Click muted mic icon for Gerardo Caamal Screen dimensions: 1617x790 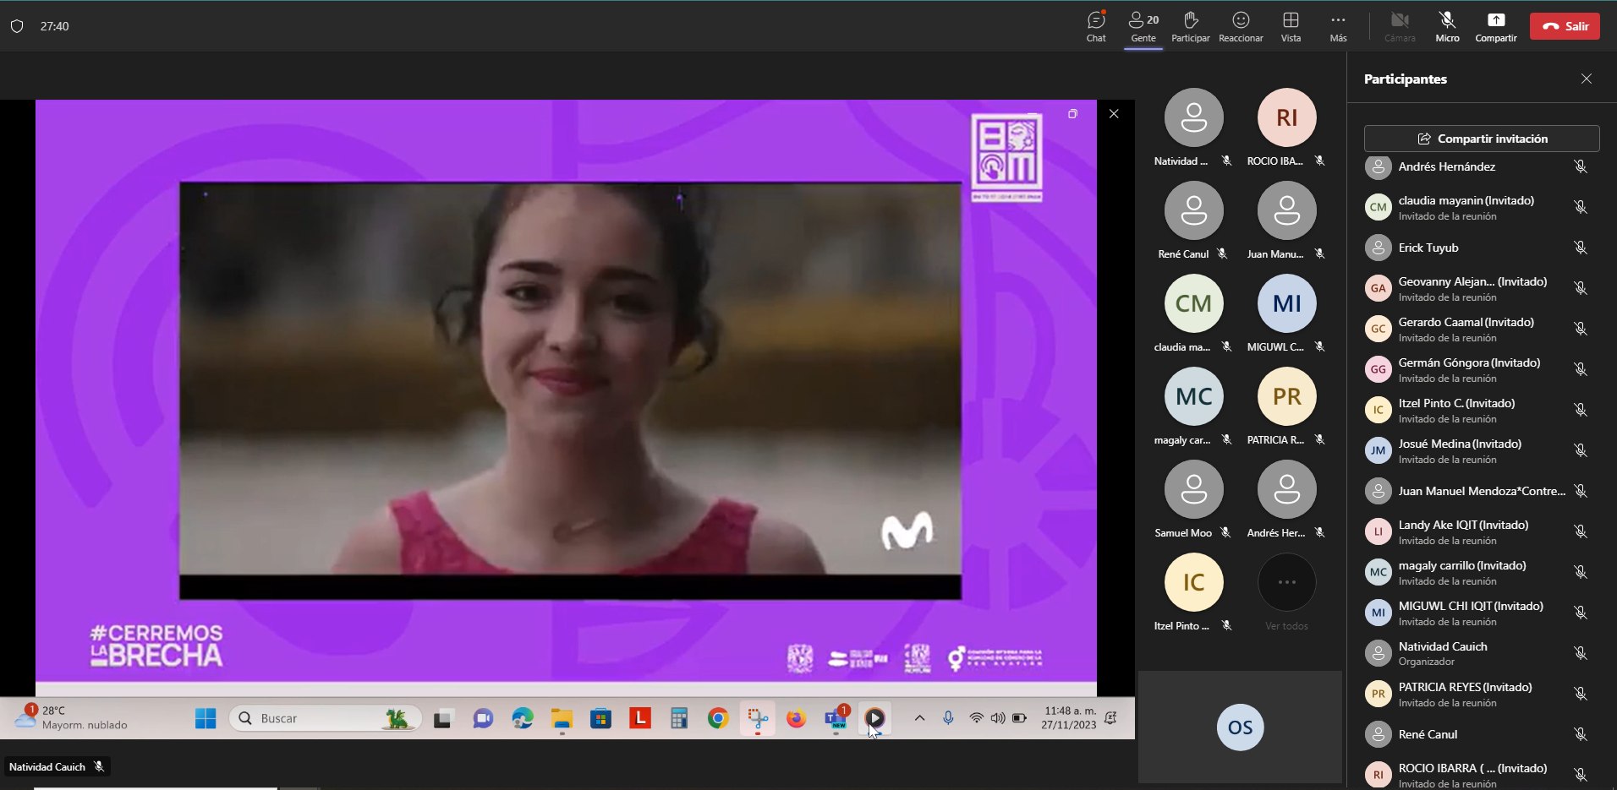coord(1580,329)
